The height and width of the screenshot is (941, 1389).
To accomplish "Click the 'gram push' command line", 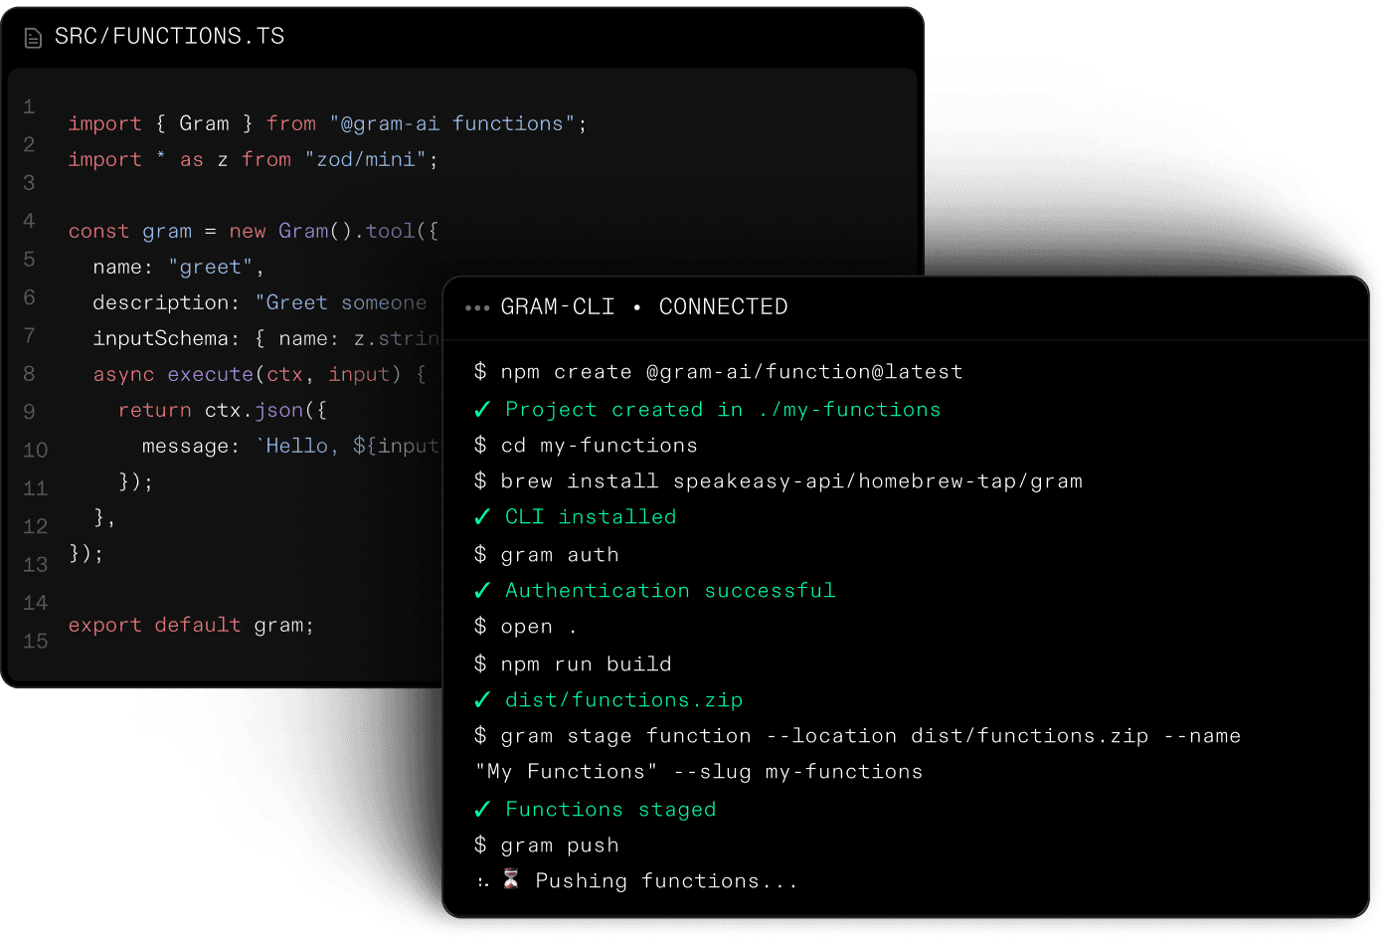I will (546, 845).
